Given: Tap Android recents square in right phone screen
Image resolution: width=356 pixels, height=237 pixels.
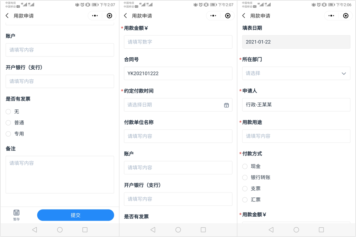Looking at the screenshot, I should click(x=321, y=230).
